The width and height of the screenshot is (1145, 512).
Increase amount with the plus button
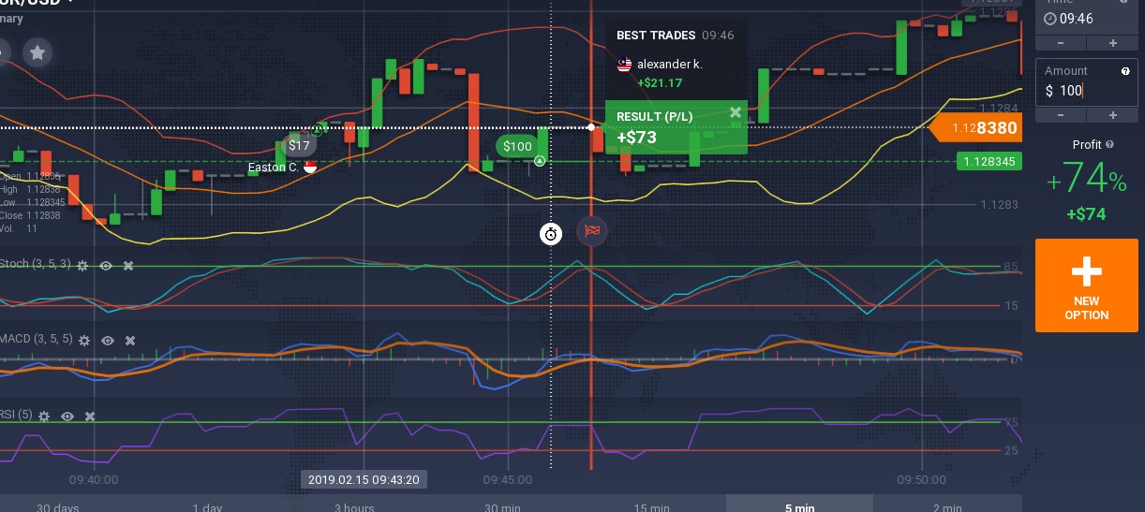pos(1113,114)
